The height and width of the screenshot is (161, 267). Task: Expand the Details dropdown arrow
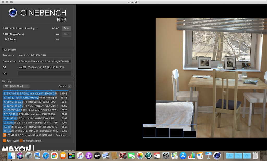click(x=70, y=86)
